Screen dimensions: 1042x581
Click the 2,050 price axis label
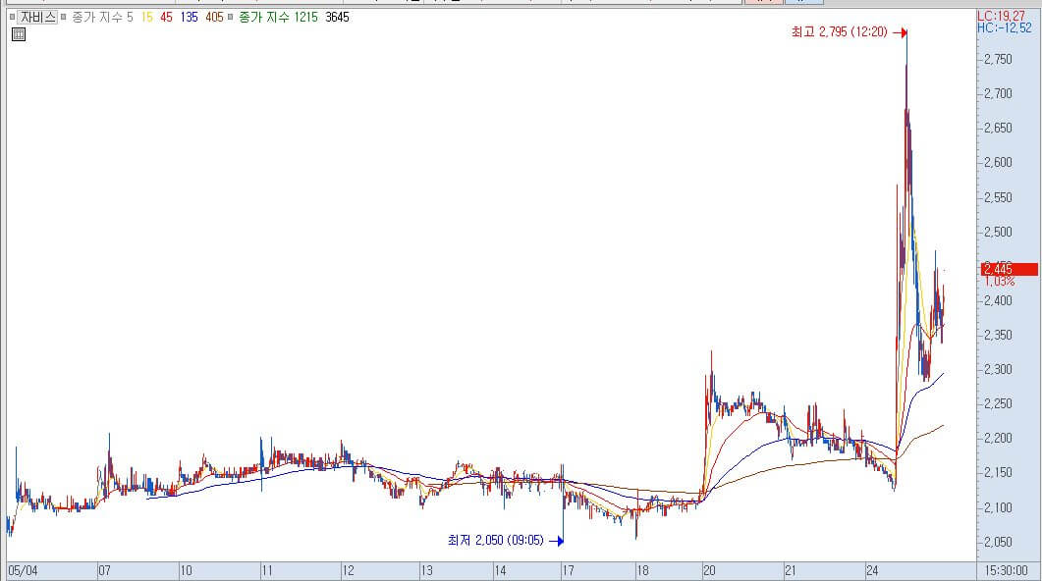tap(998, 542)
